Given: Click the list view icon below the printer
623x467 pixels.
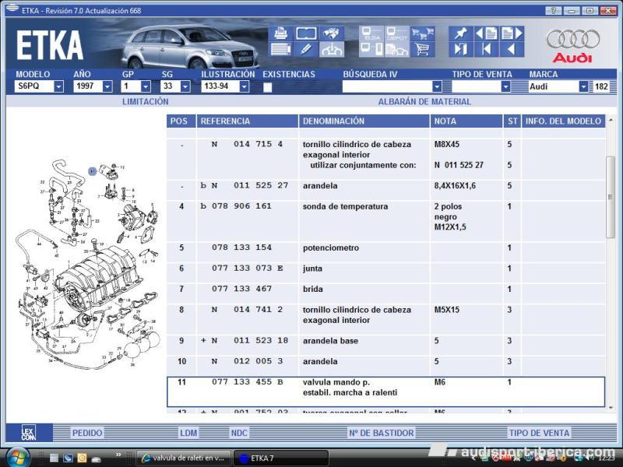Looking at the screenshot, I should click(x=281, y=49).
